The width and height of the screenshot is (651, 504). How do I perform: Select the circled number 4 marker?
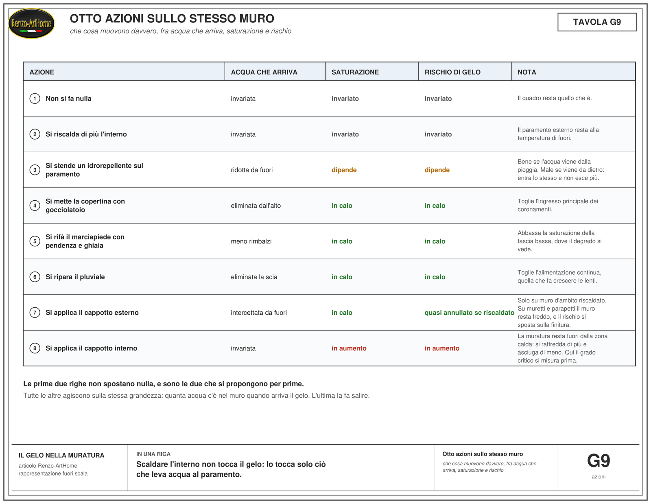tap(35, 206)
